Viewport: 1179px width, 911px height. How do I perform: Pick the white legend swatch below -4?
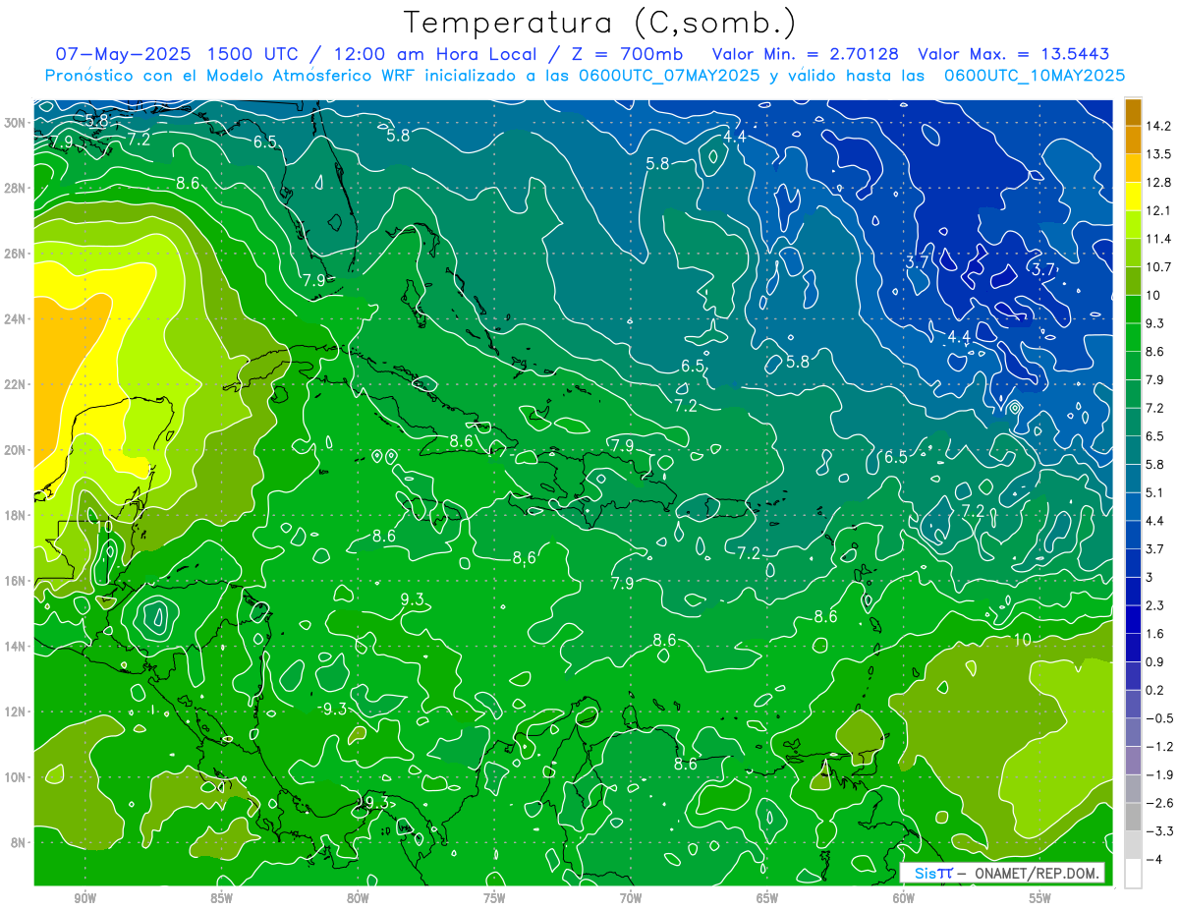[x=1133, y=873]
